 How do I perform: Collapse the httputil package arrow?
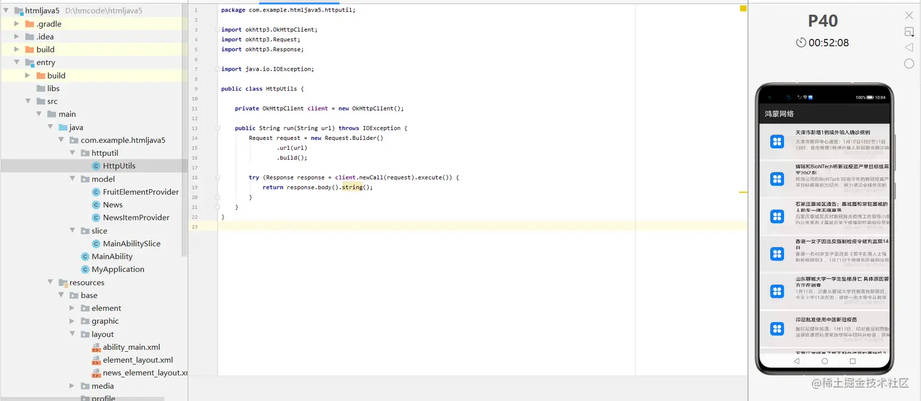72,153
